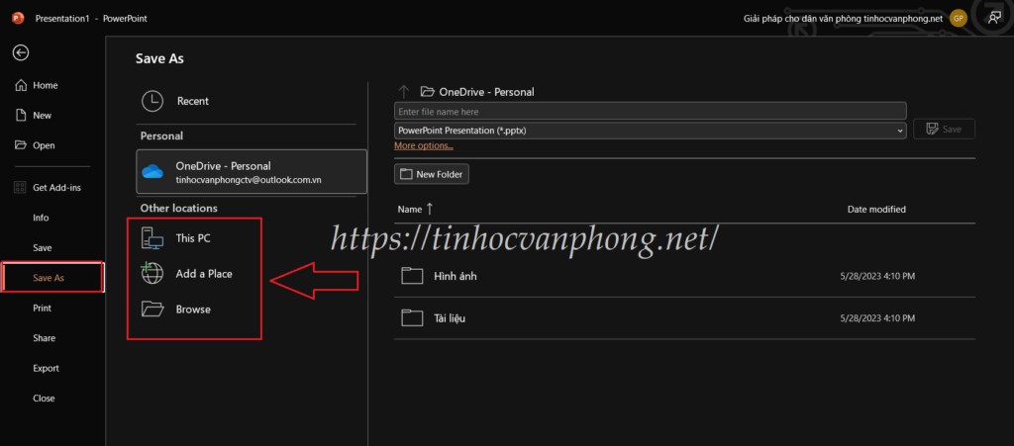Click the Hình ảnh date 5/28/2023 4:10 PM
This screenshot has height=446, width=1014.
click(877, 276)
